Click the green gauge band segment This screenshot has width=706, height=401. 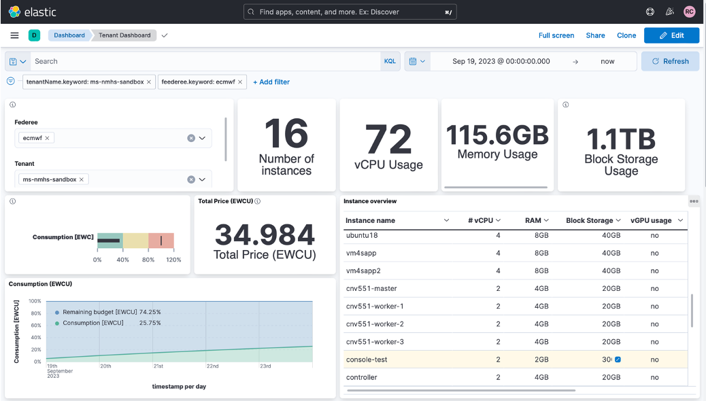pos(110,241)
